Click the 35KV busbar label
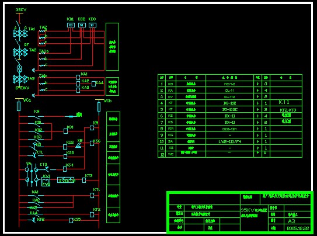The image size is (317, 236). [x=21, y=10]
